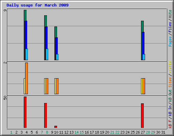
Task: Click the small red kB F bar for day 10
Action: [x=56, y=127]
